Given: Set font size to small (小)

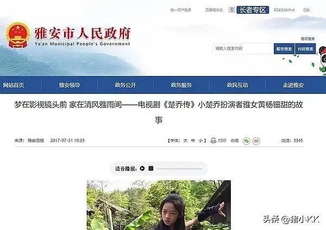Looking at the screenshot, I should [x=200, y=140].
